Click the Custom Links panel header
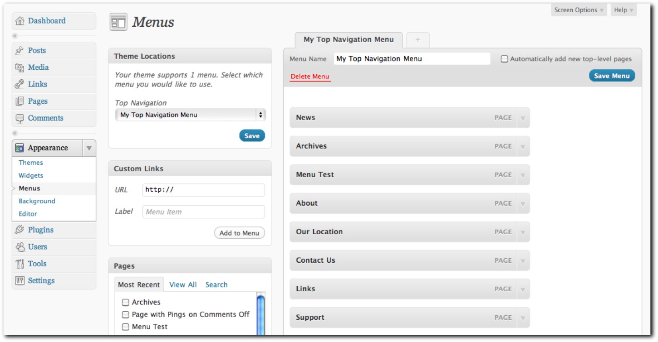658x342 pixels. pos(190,169)
